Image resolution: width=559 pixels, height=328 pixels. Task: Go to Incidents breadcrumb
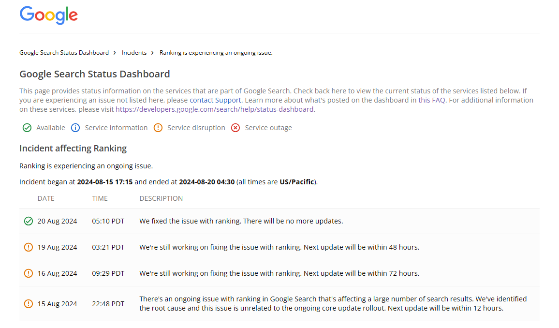[x=134, y=53]
